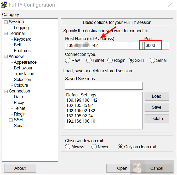Click the Delete session button
The width and height of the screenshot is (177, 175).
coord(157,119)
